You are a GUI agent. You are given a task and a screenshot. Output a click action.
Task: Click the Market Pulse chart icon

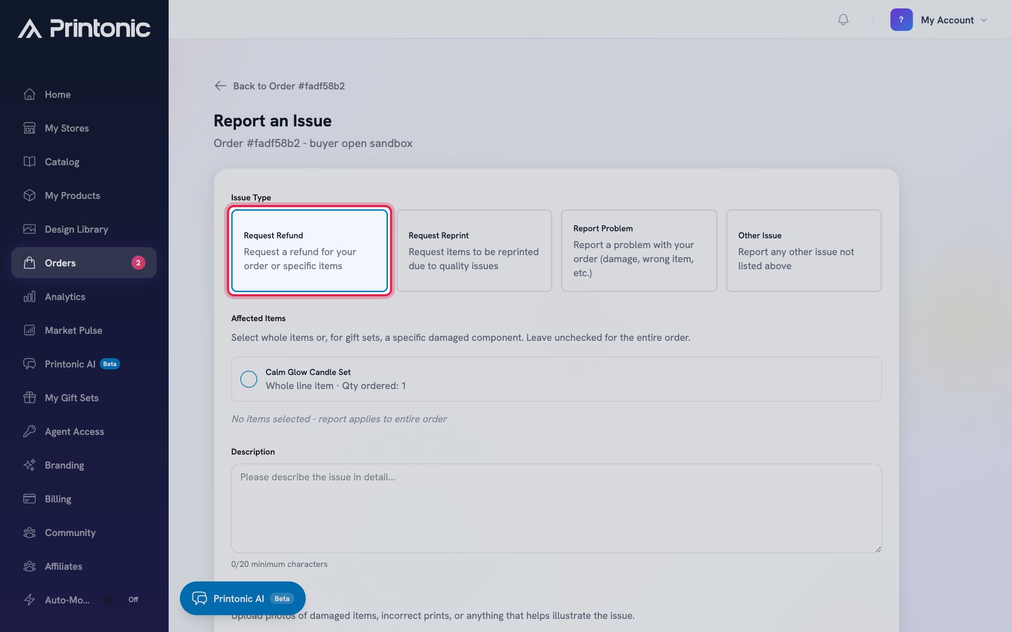click(x=30, y=330)
